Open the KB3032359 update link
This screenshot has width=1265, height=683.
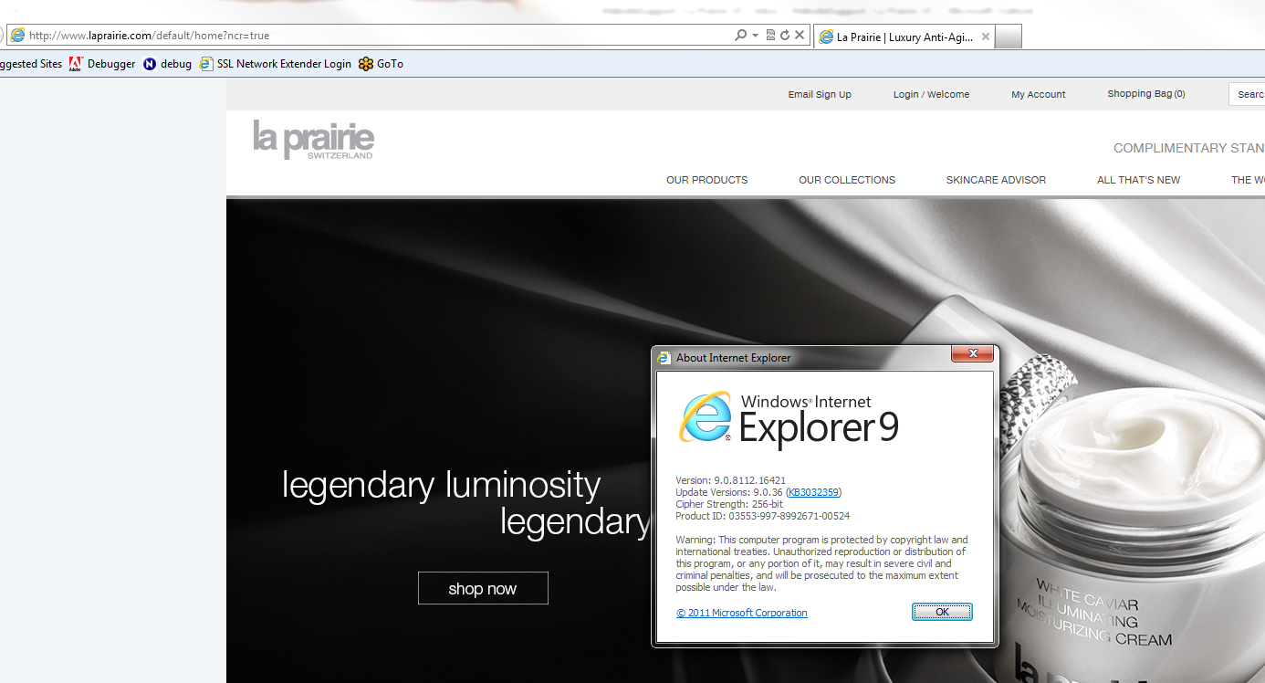[813, 493]
